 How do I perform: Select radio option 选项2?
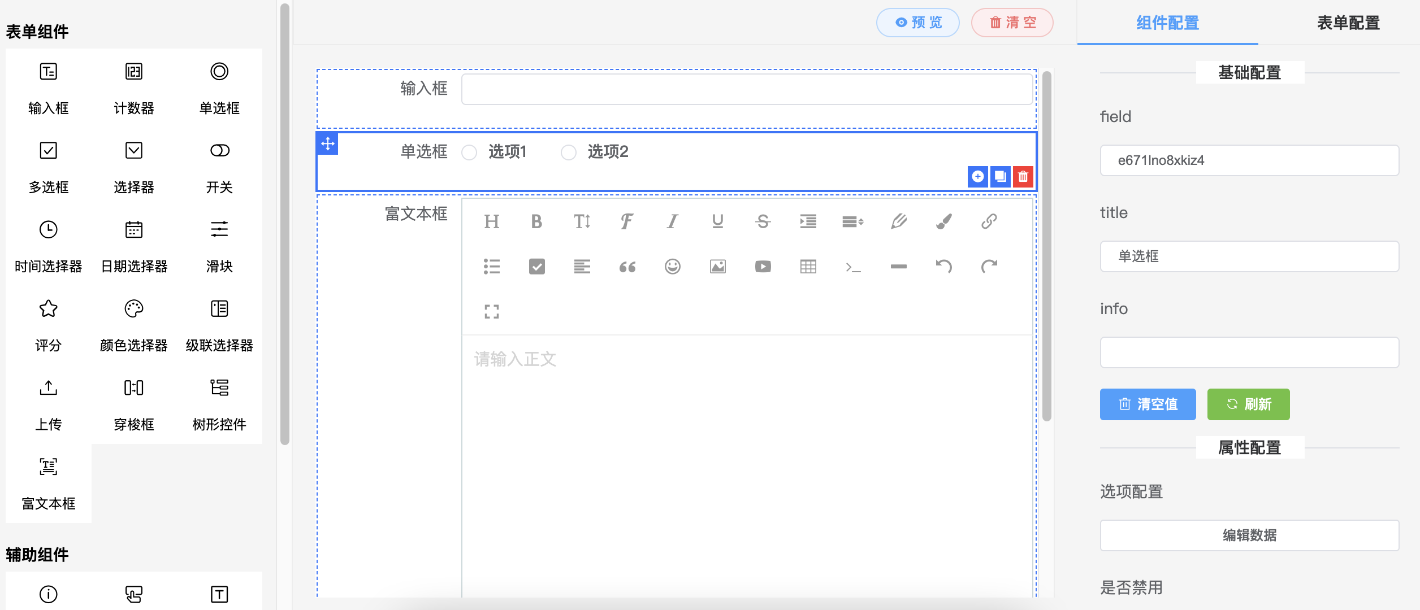click(x=569, y=152)
